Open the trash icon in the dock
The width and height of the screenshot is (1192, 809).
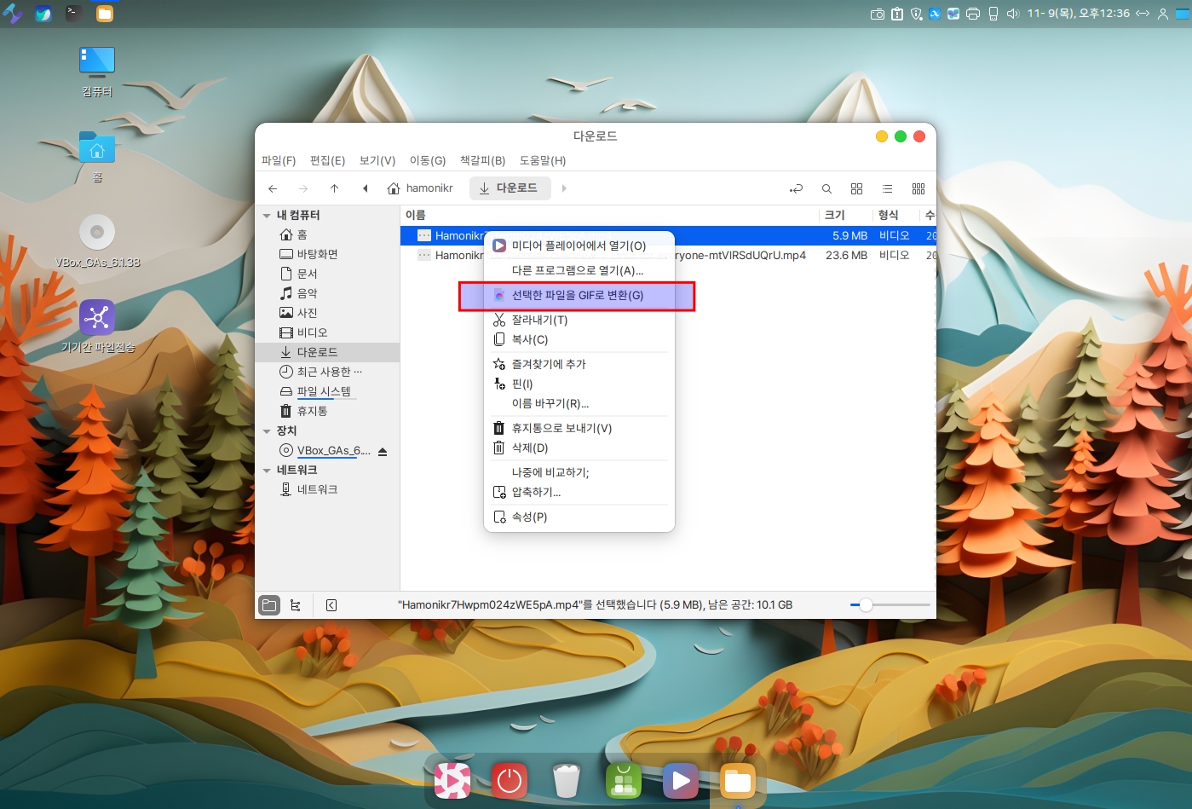click(566, 780)
